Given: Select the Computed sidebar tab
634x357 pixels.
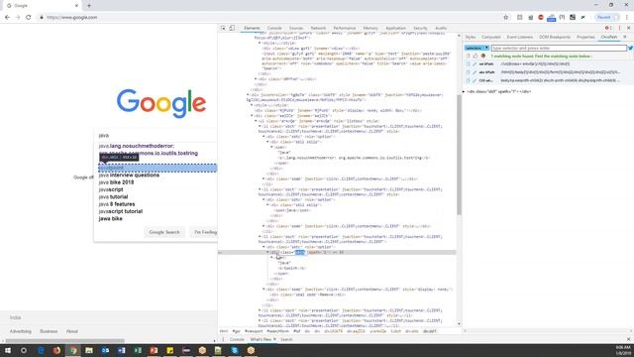Looking at the screenshot, I should [491, 37].
